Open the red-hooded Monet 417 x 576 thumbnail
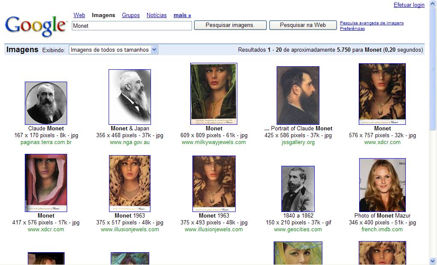437x265 pixels. pyautogui.click(x=46, y=183)
